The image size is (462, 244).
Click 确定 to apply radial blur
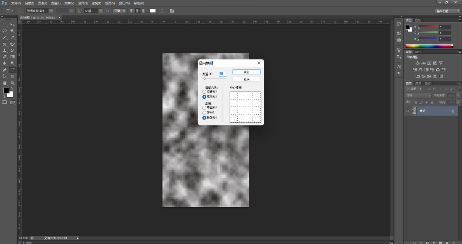pos(246,72)
